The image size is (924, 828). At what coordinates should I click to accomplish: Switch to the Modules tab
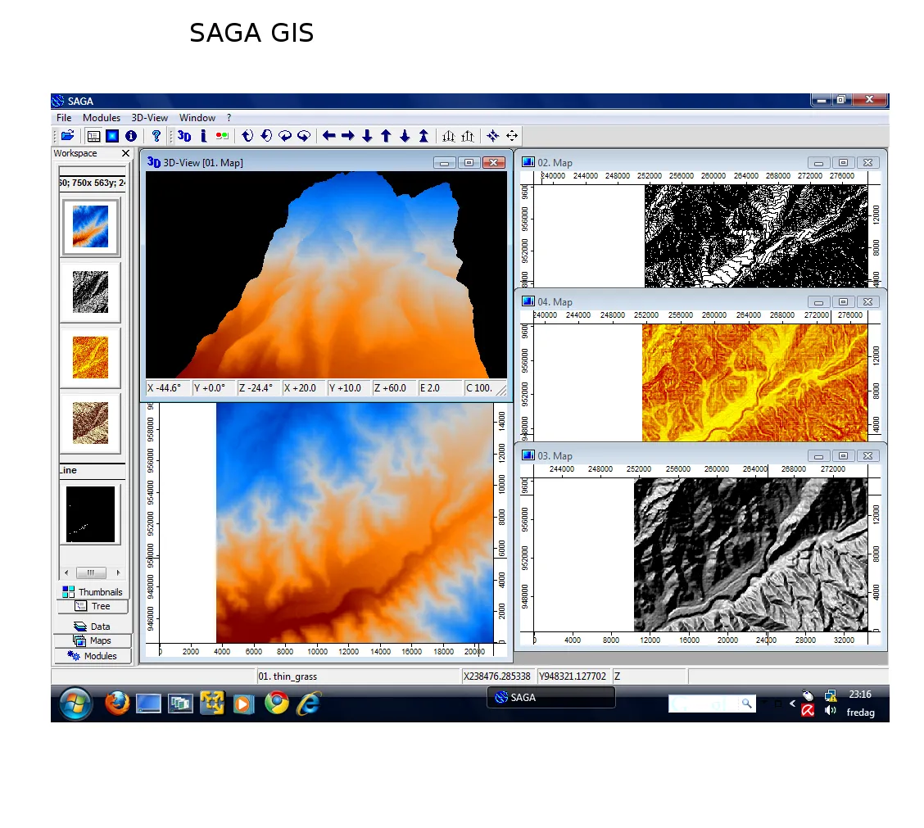pos(93,656)
